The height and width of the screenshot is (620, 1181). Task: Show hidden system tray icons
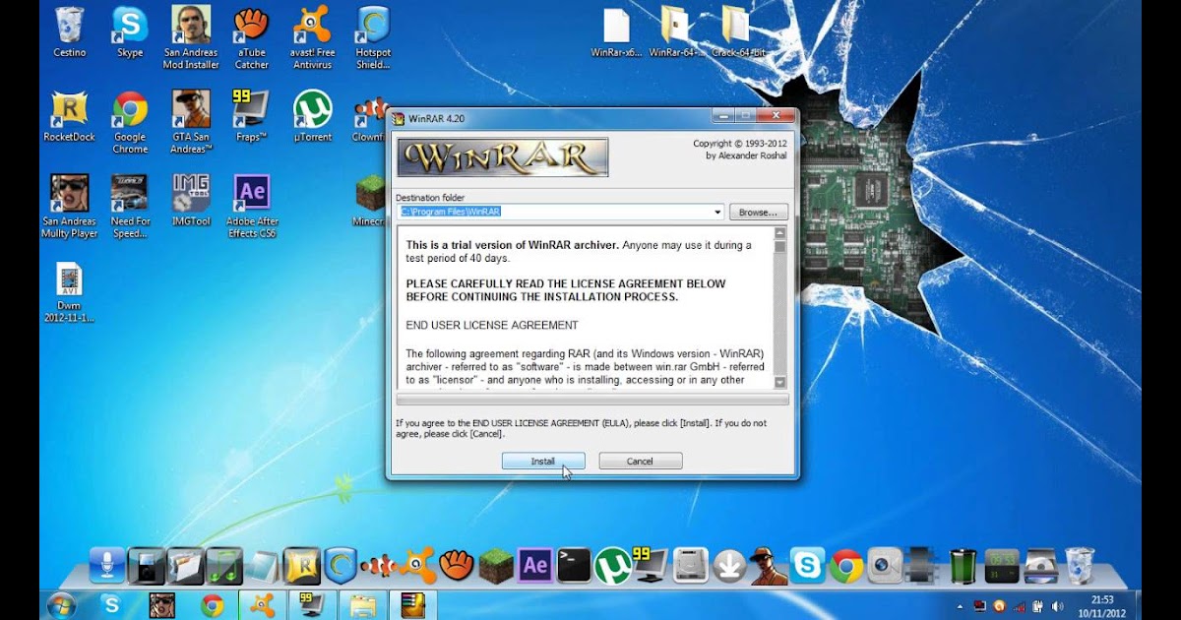click(x=961, y=606)
